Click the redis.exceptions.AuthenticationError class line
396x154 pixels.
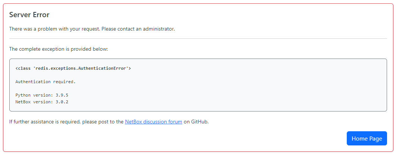click(x=73, y=68)
